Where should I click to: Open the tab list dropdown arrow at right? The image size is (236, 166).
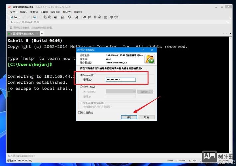coord(230,34)
